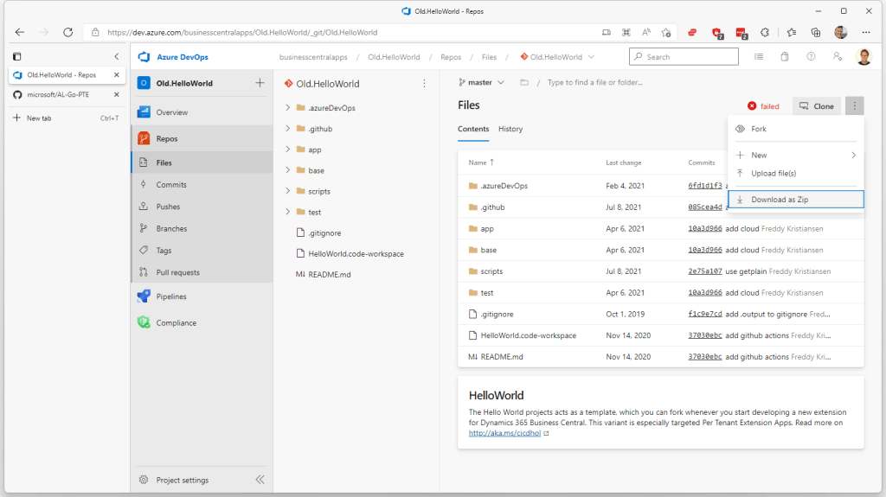Open scripts folder in file list
The width and height of the screenshot is (886, 497).
(x=491, y=271)
